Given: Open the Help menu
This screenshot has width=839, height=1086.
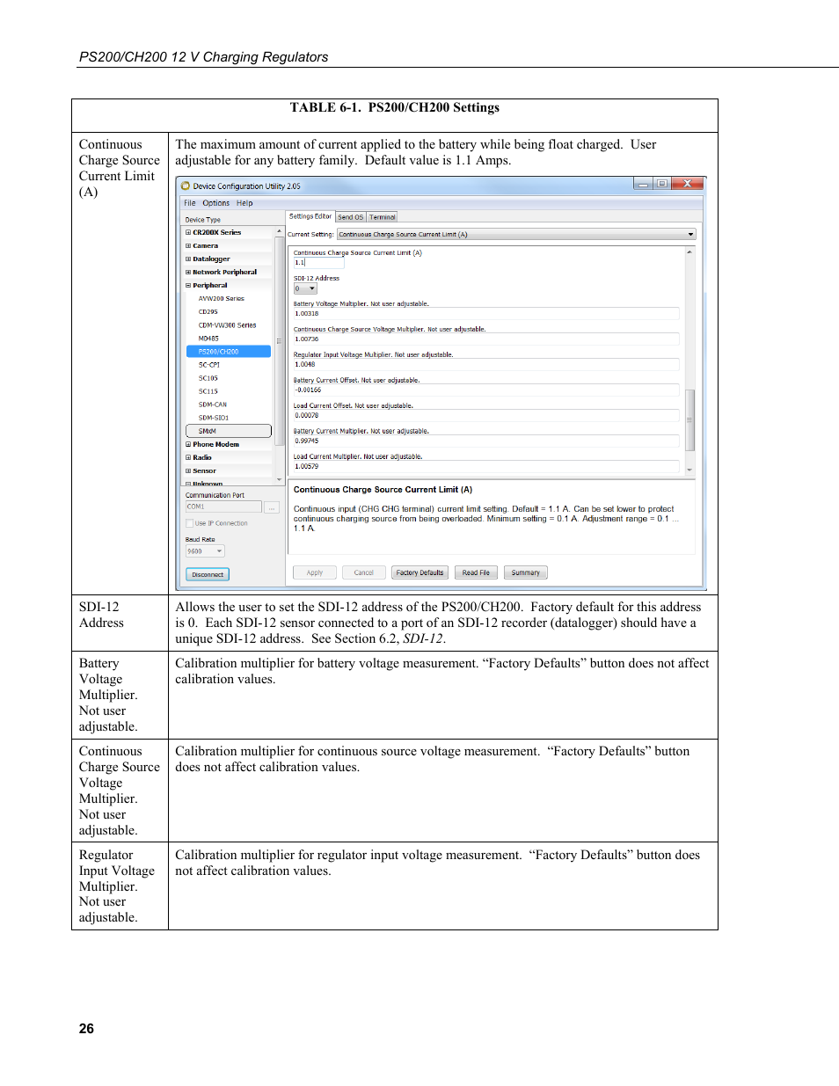Looking at the screenshot, I should (244, 203).
